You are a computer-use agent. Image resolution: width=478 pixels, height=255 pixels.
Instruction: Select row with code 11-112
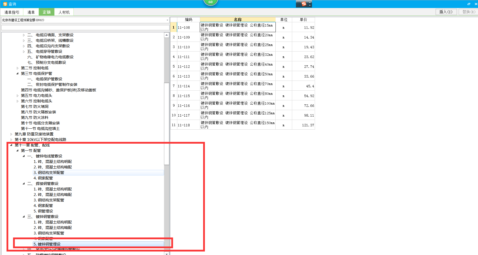243,66
